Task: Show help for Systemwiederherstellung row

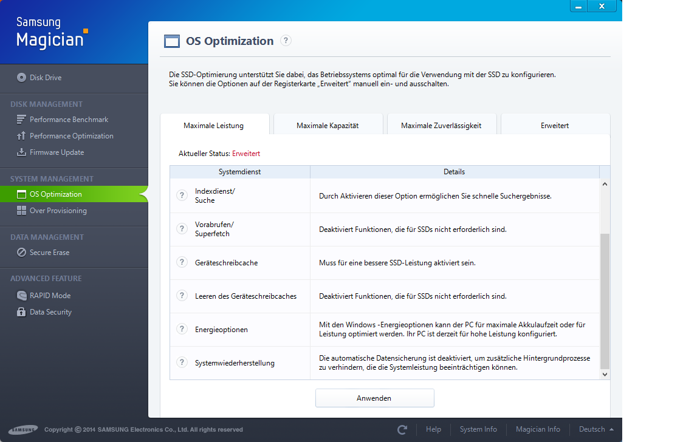Action: click(182, 362)
